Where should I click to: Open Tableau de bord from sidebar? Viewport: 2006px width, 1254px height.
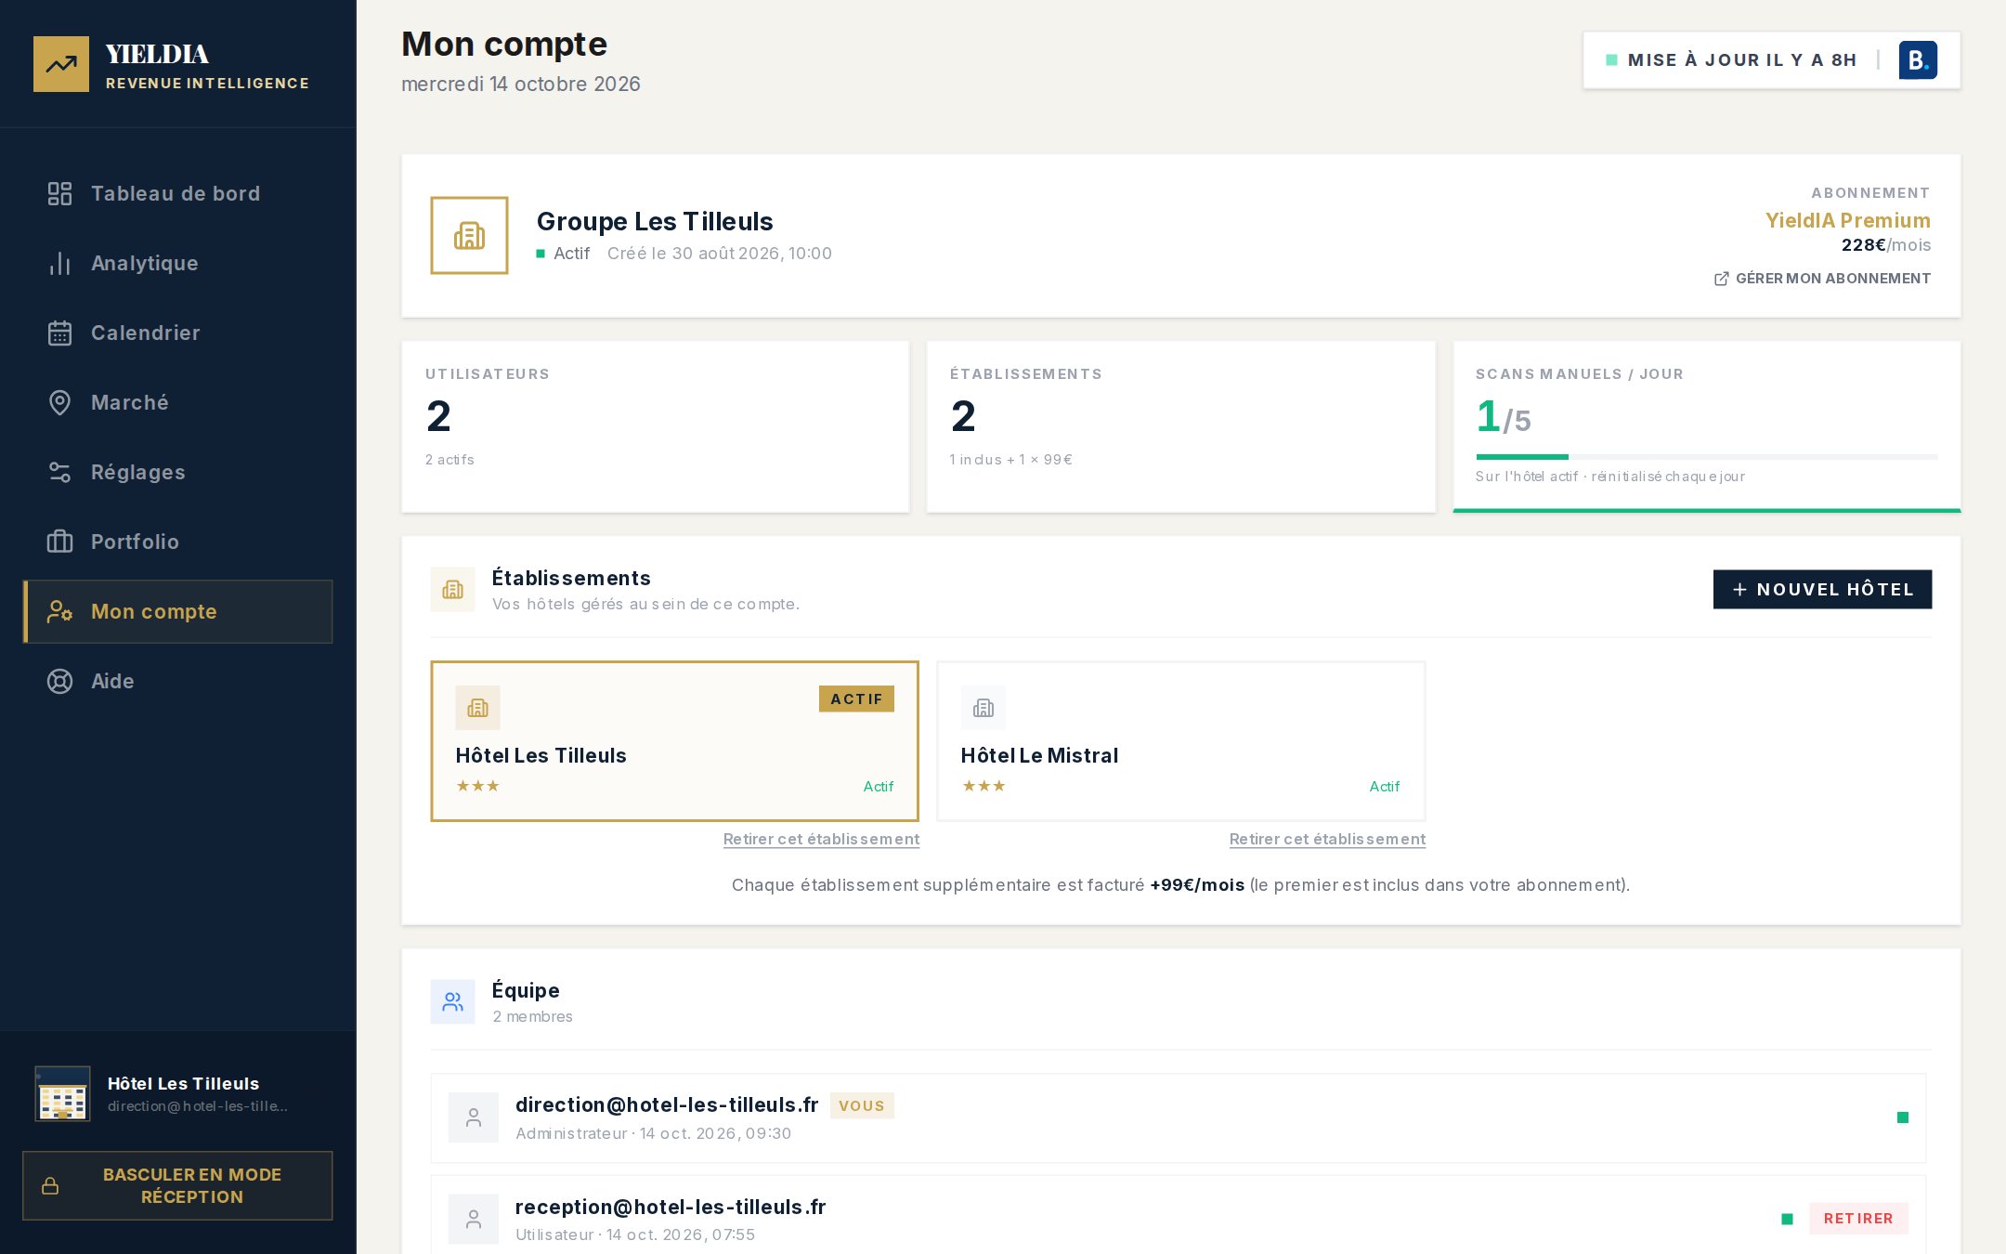[x=177, y=193]
